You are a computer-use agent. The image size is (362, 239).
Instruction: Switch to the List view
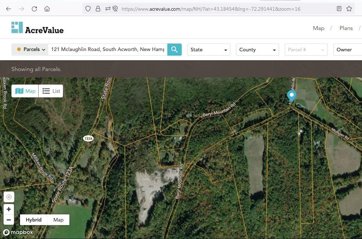click(51, 91)
